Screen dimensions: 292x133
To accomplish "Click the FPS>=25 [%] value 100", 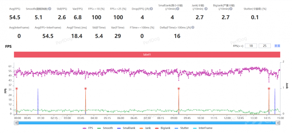I will [118, 17].
